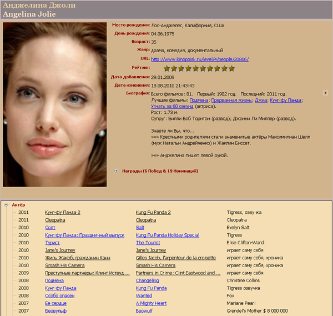
Task: Click the tenth rating star
Action: (231, 68)
